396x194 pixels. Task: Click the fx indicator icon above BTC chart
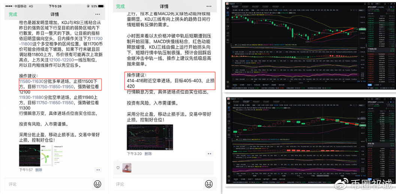pyautogui.click(x=351, y=10)
